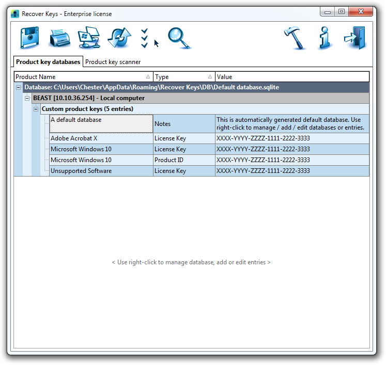Sort by the Type column header
Viewport: 386px width, 365px height.
click(x=184, y=77)
